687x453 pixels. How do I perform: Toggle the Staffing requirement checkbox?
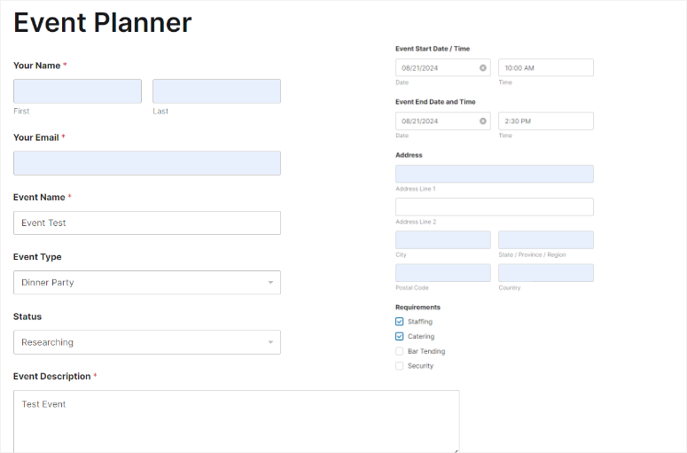399,322
